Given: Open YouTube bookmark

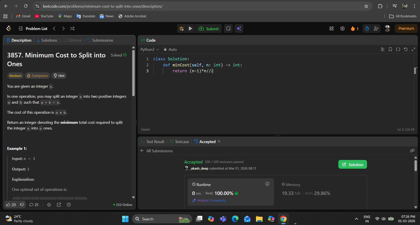Looking at the screenshot, I should point(44,16).
